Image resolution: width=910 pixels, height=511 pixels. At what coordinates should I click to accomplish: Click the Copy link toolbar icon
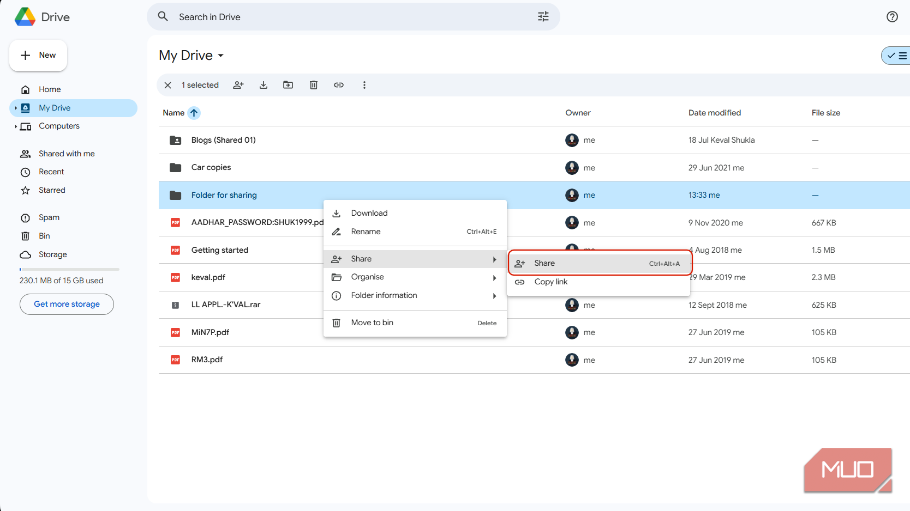(x=339, y=85)
